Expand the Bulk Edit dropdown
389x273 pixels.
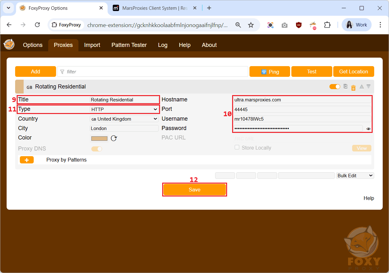355,176
